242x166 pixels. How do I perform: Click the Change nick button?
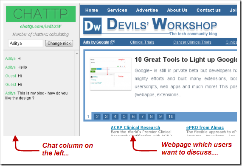pos(59,43)
